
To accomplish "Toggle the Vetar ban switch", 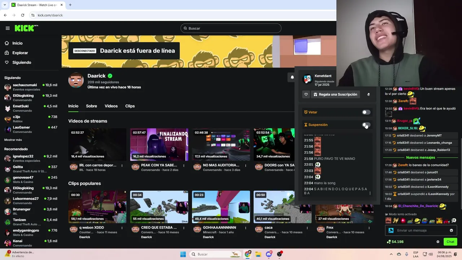I will click(x=366, y=112).
